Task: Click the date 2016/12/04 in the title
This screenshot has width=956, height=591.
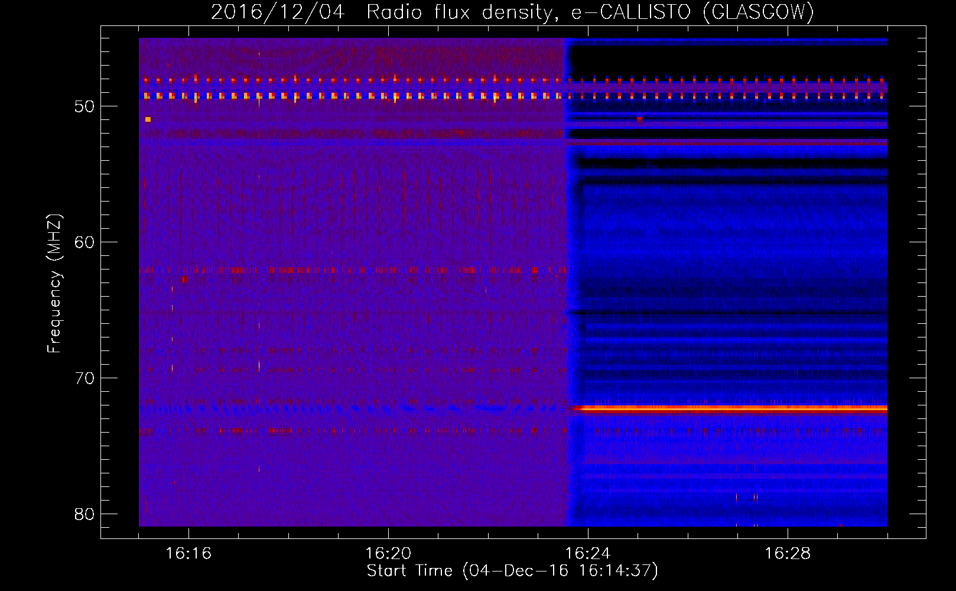Action: coord(278,12)
